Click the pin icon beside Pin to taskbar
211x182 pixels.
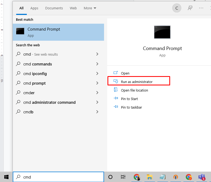(116, 107)
